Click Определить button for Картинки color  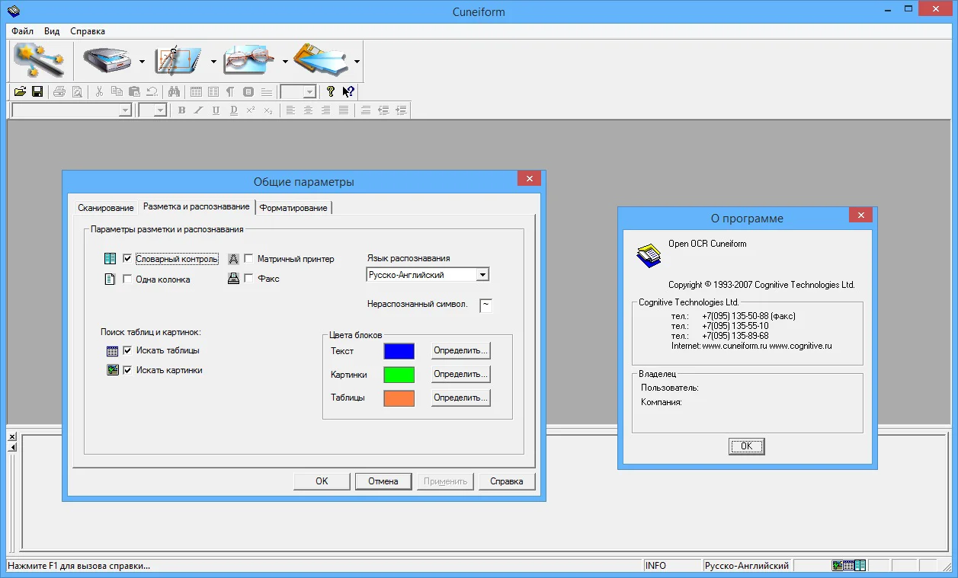point(460,375)
